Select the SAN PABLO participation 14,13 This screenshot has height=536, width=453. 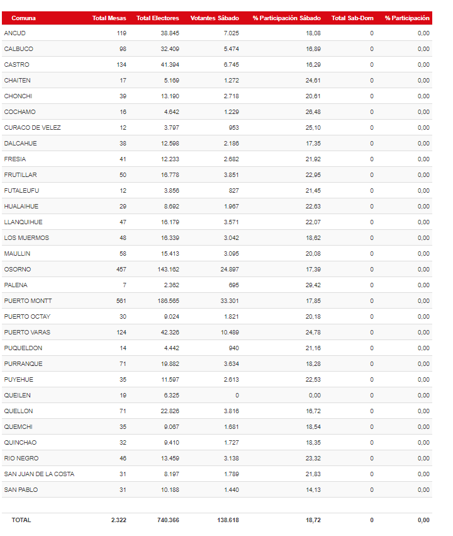pyautogui.click(x=313, y=490)
